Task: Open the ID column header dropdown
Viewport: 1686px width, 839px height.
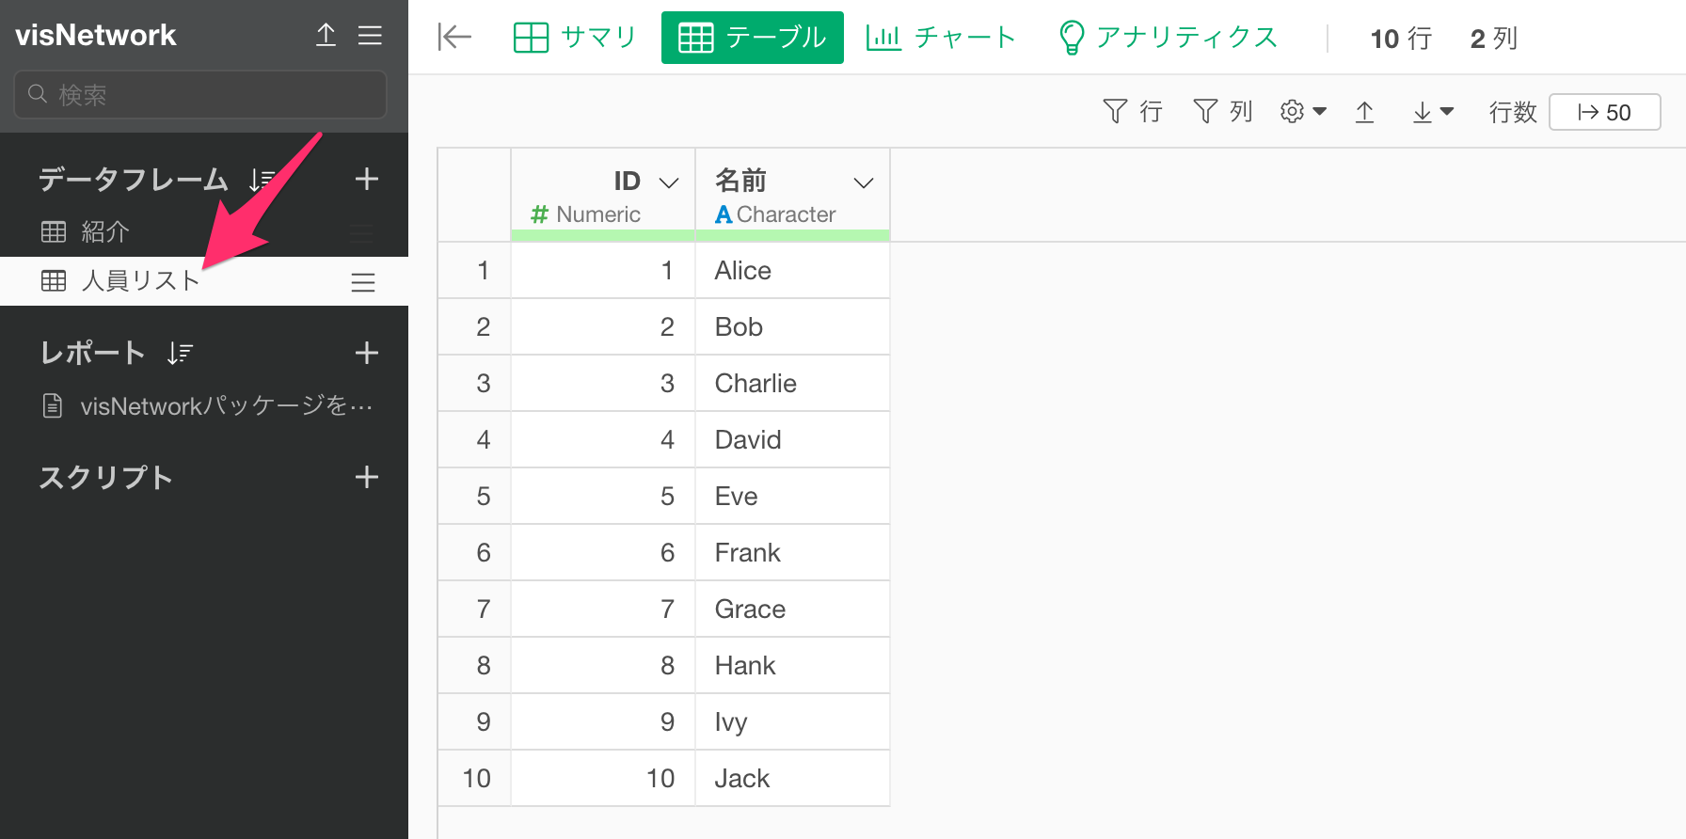Action: (x=669, y=182)
